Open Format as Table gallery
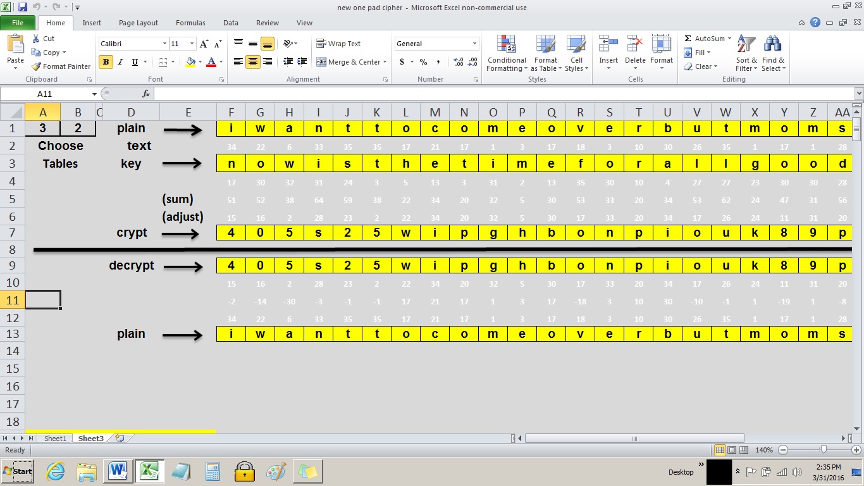This screenshot has width=864, height=486. (546, 54)
